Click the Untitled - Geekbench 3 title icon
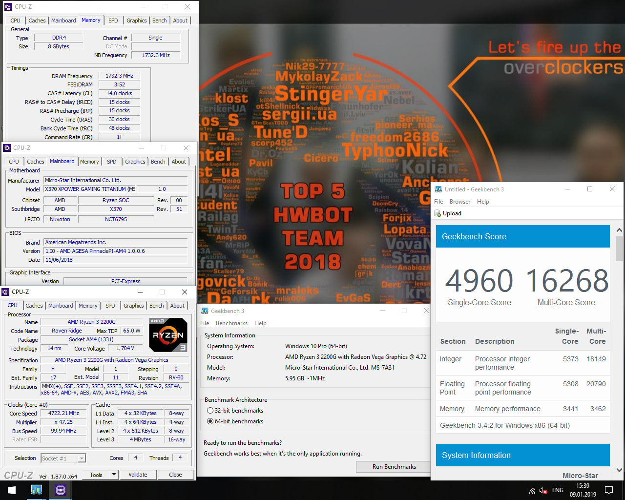The image size is (625, 500). 438,189
